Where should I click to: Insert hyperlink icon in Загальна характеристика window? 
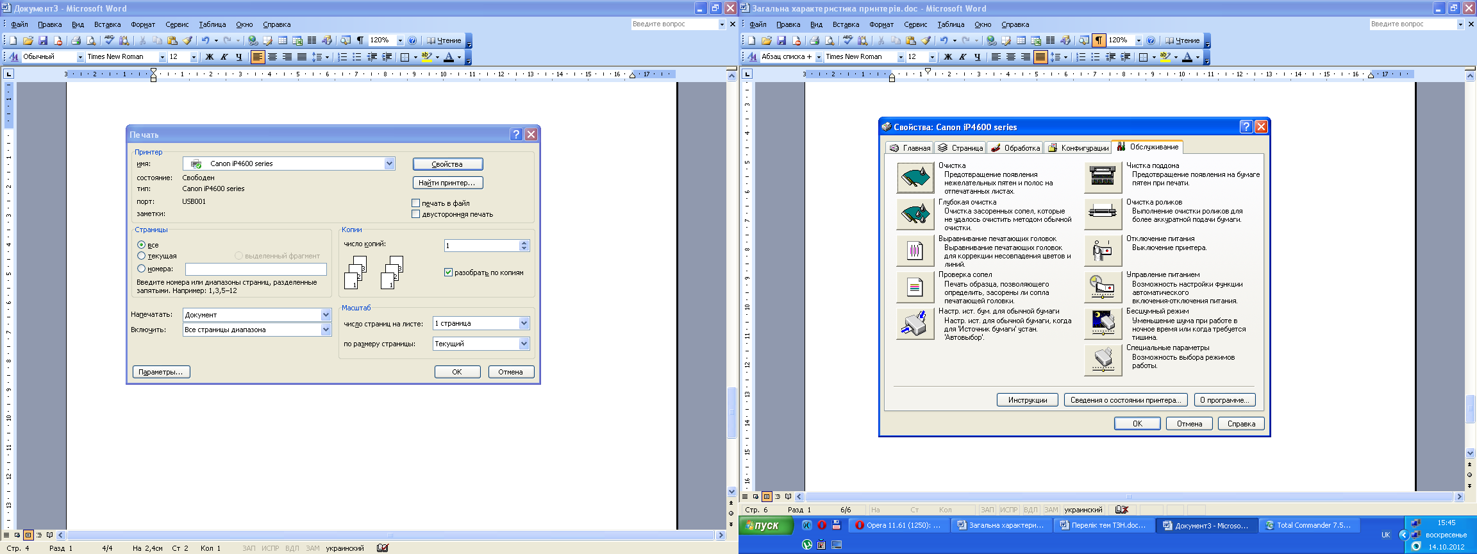coord(992,40)
